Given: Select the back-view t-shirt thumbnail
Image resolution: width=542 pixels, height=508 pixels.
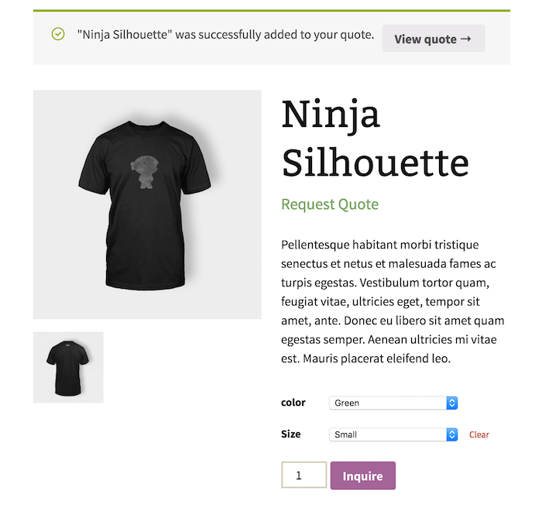Looking at the screenshot, I should [68, 367].
